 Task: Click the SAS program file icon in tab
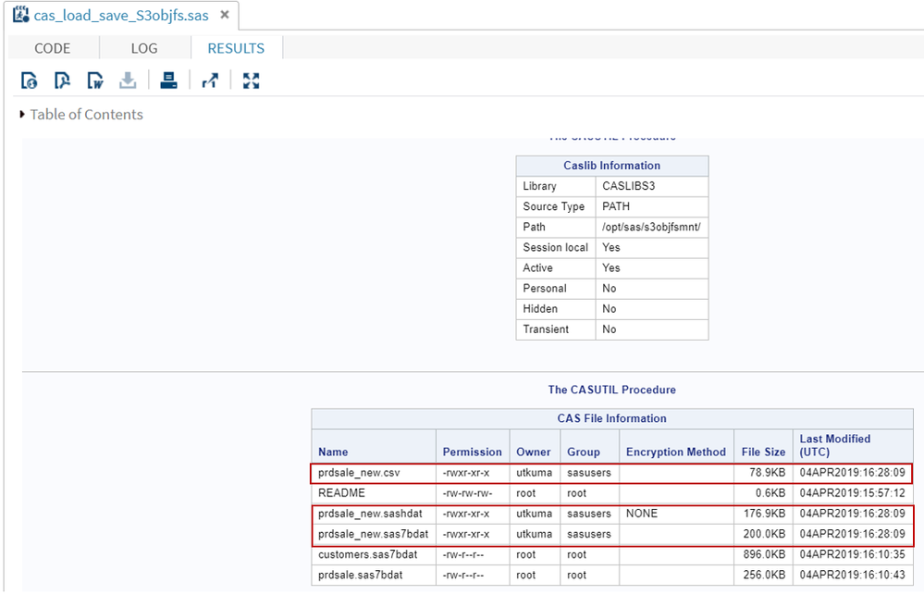[19, 16]
